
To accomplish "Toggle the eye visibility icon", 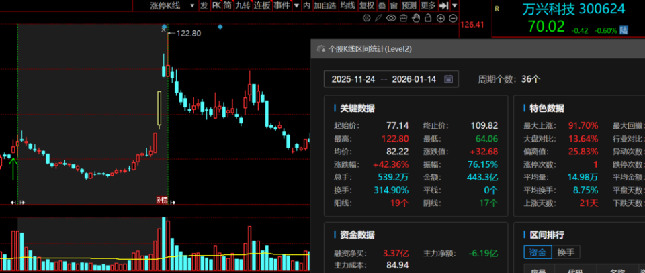I will [391, 18].
